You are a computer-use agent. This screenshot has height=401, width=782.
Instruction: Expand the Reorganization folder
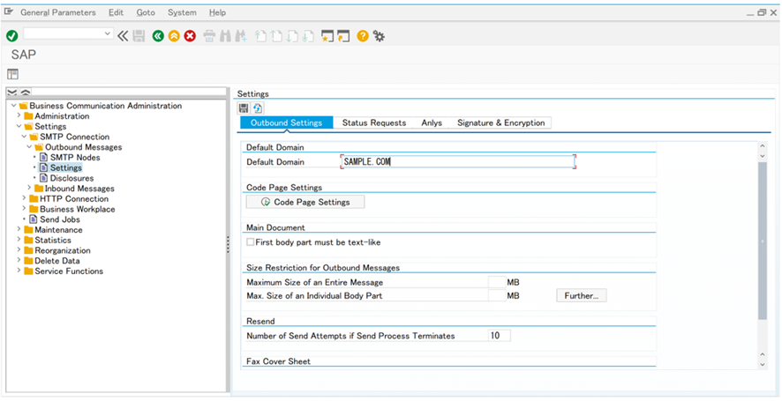tap(19, 250)
